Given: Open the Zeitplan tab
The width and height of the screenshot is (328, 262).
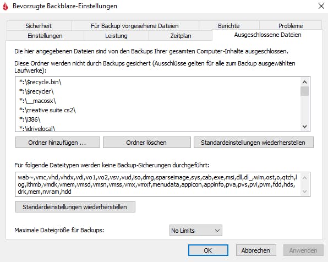Looking at the screenshot, I should click(x=181, y=36).
